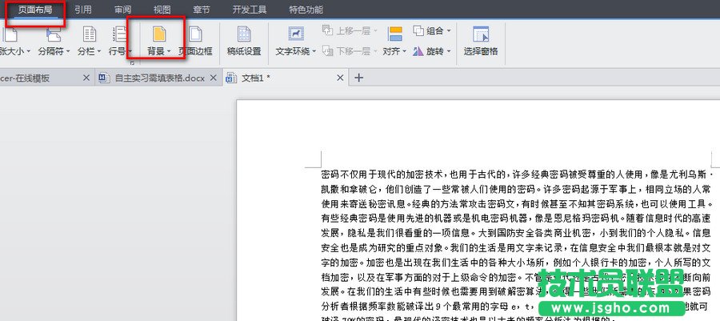Switch to the 引用 ribbon tab
Screen dimensions: 720x321
(82, 10)
